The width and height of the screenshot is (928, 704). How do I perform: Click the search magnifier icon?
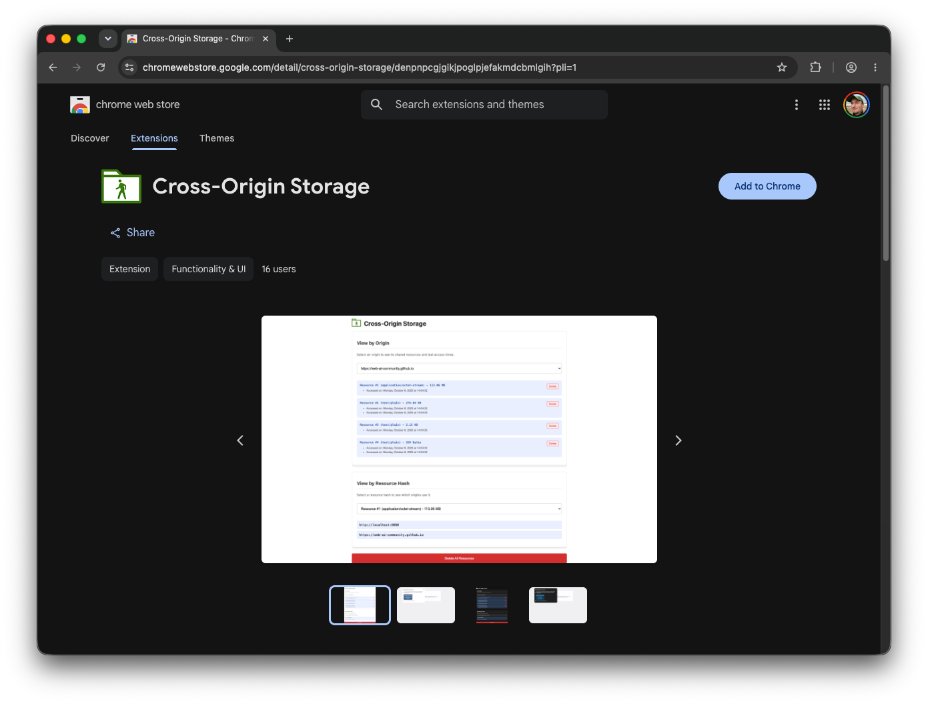click(377, 105)
